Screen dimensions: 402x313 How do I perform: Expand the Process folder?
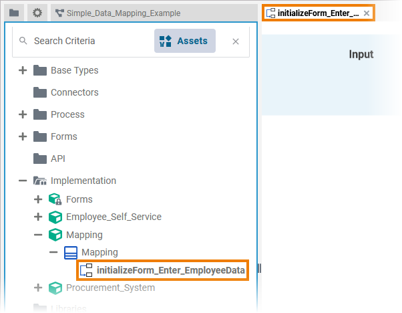click(x=23, y=114)
